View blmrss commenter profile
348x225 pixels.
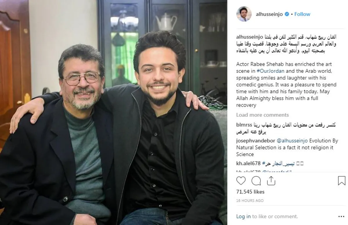coord(244,125)
